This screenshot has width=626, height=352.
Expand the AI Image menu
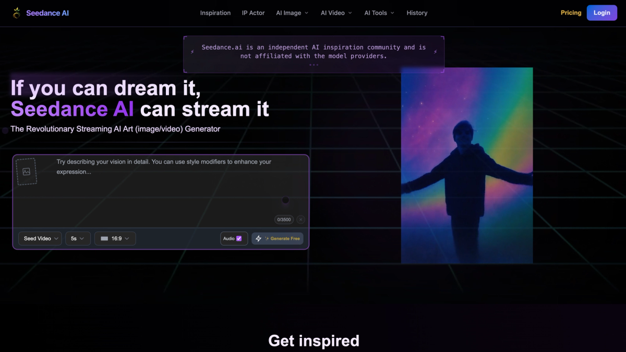tap(292, 13)
